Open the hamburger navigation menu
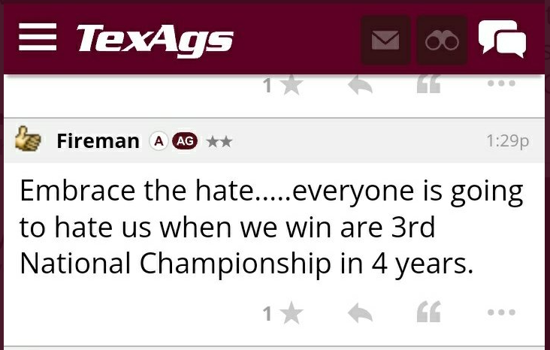Image resolution: width=550 pixels, height=350 pixels. 38,37
